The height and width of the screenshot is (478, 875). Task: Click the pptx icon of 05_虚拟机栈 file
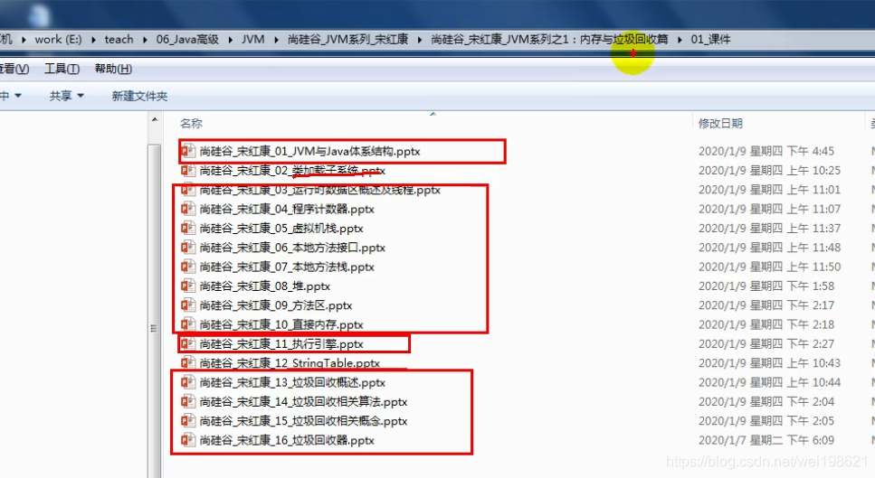188,229
